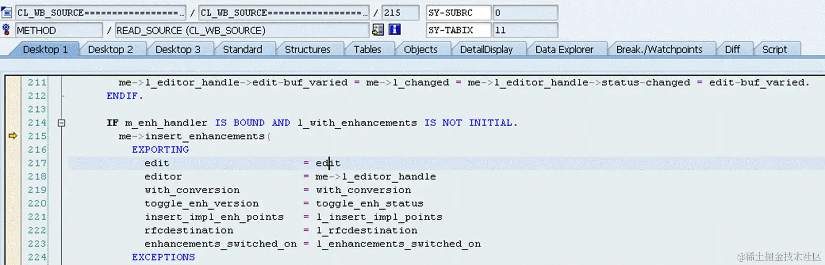
Task: Click toggle_enh_status value on line 220
Action: [369, 203]
